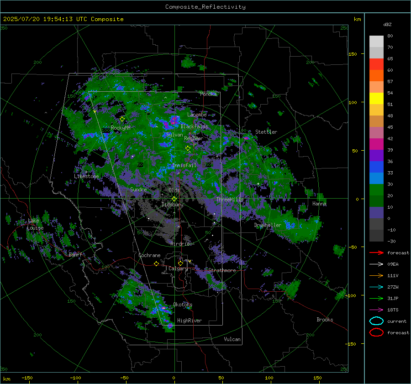Click the yellow diamond marker below RedDeer

click(x=188, y=148)
